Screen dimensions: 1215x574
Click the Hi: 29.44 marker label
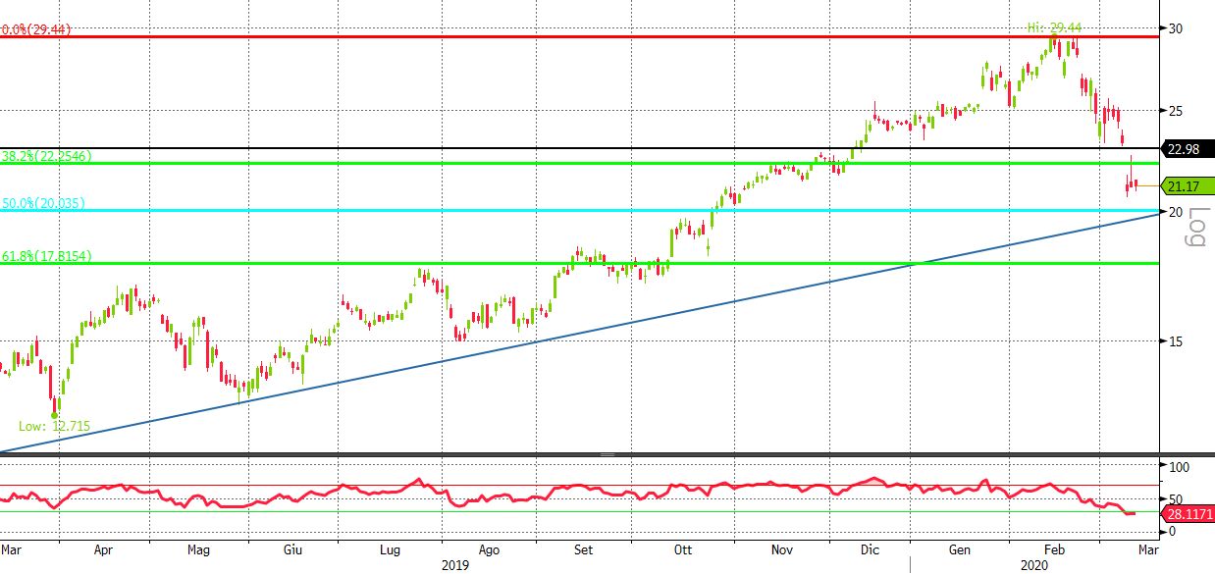tap(1054, 28)
